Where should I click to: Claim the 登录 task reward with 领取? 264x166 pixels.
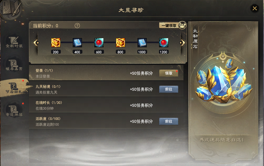coord(169,73)
